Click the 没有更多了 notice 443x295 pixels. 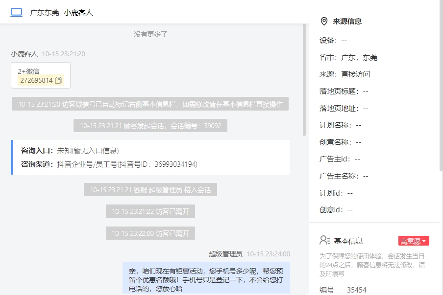(x=150, y=34)
